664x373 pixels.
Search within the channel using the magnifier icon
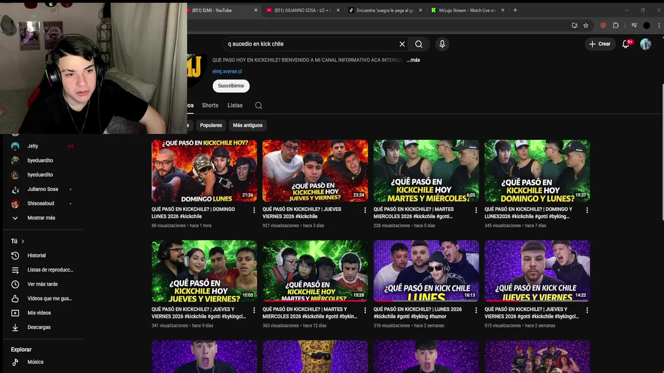[x=258, y=106]
